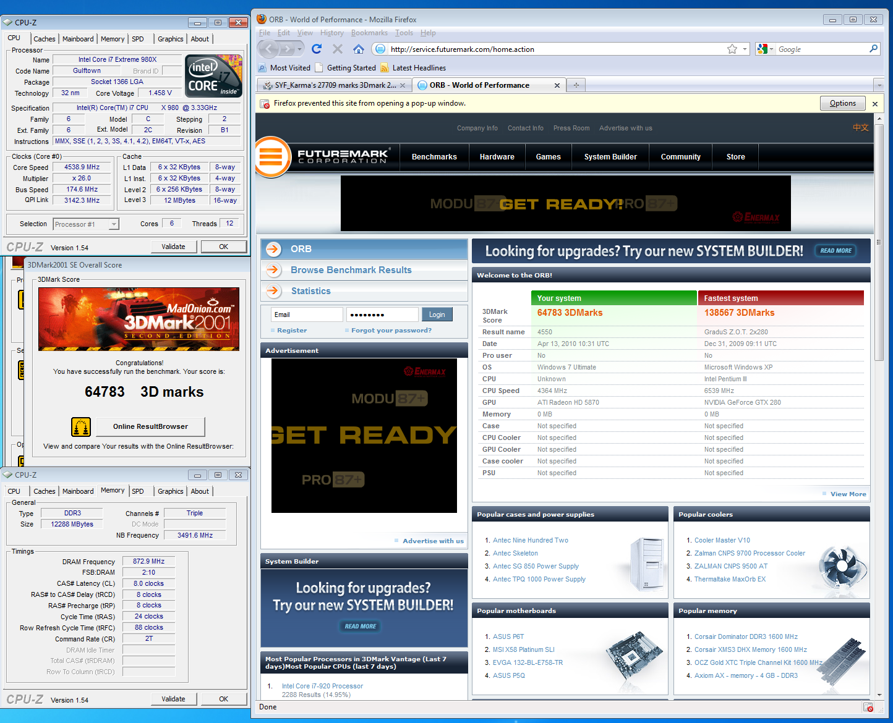The width and height of the screenshot is (893, 723).
Task: Open the Processor #1 selection dropdown
Action: coord(113,224)
